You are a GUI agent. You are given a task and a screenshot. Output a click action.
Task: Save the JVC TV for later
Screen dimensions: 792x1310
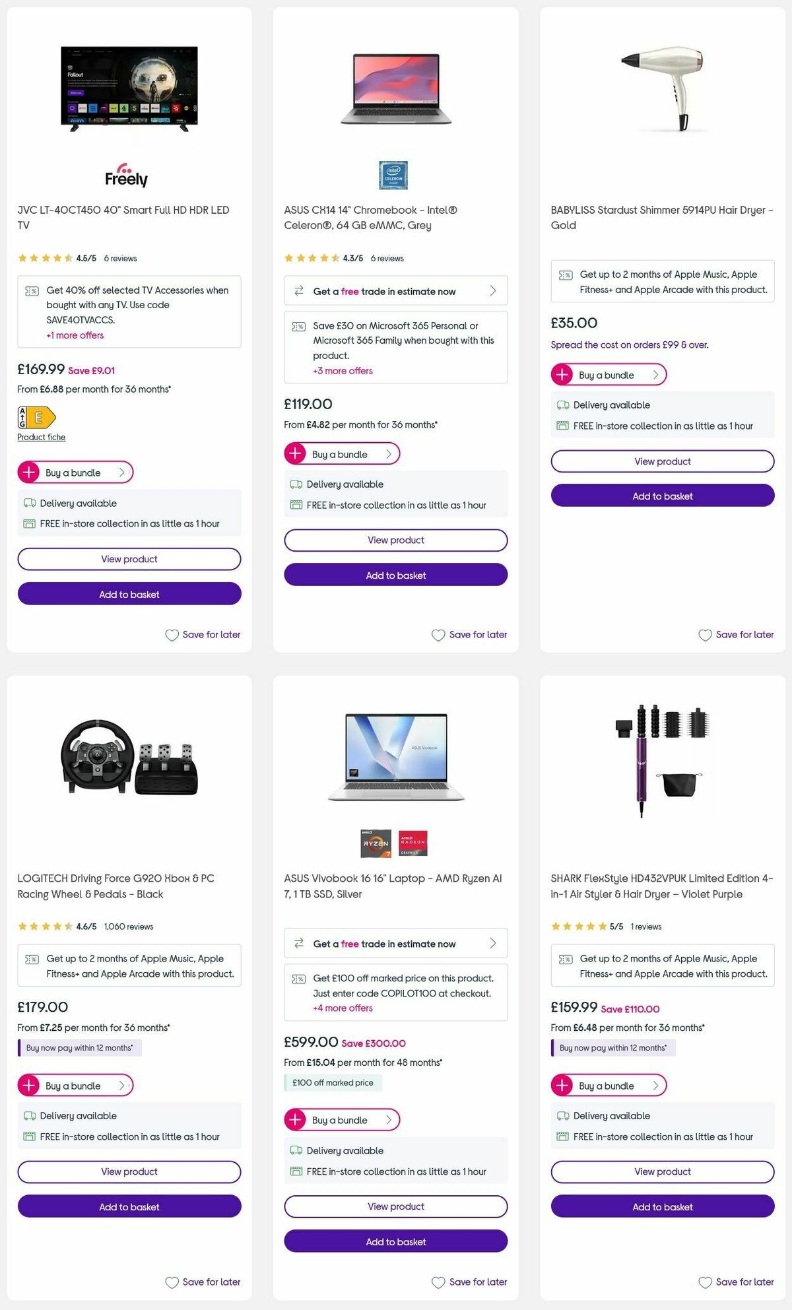pos(203,634)
